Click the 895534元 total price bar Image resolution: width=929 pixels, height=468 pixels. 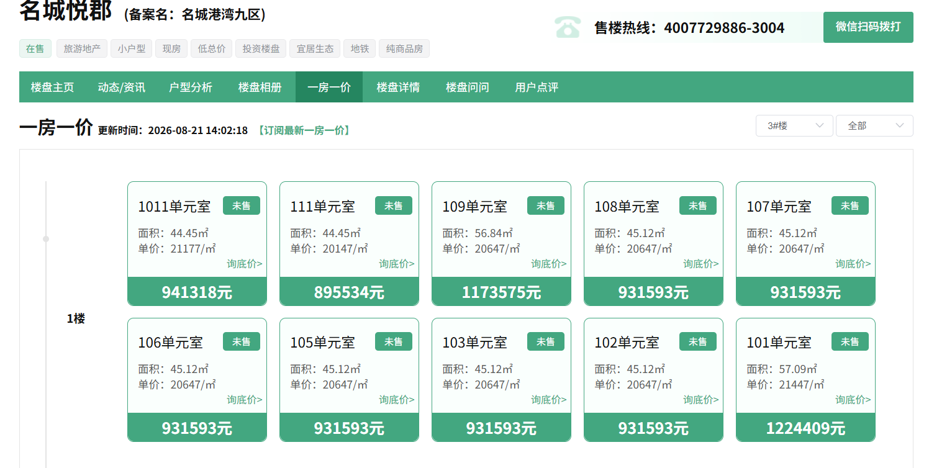coord(349,292)
